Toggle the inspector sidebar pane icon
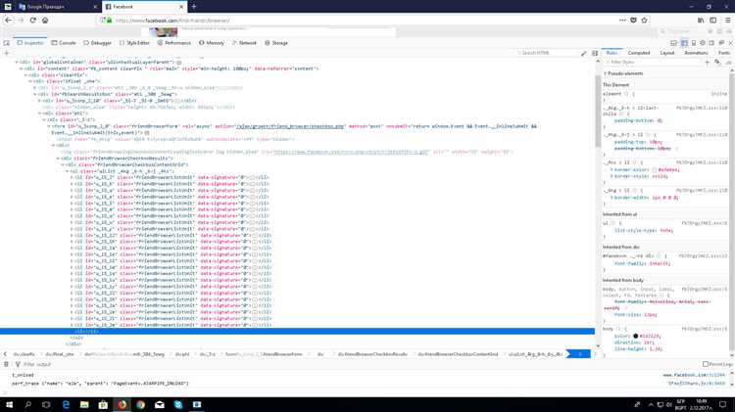This screenshot has width=735, height=412. pos(595,54)
